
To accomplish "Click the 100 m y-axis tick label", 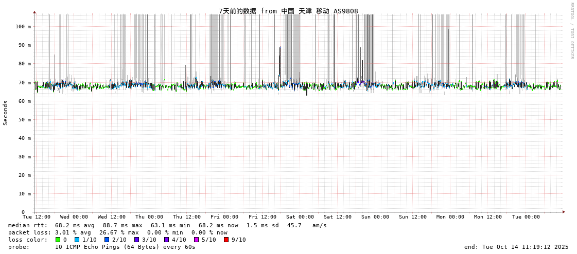I will [x=23, y=26].
